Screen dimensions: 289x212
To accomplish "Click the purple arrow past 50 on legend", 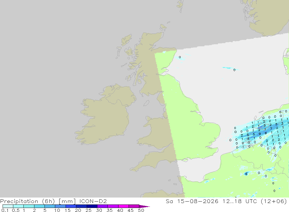I will (144, 207).
